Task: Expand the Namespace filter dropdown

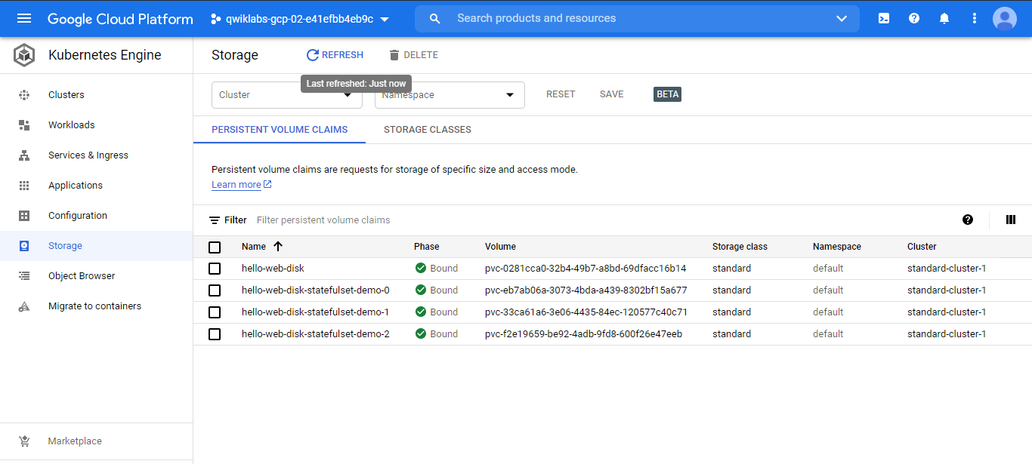Action: (x=450, y=95)
